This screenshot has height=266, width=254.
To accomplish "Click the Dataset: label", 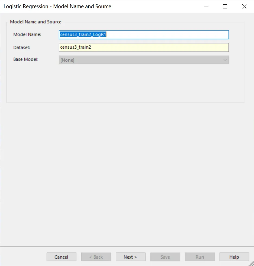I will coord(22,47).
